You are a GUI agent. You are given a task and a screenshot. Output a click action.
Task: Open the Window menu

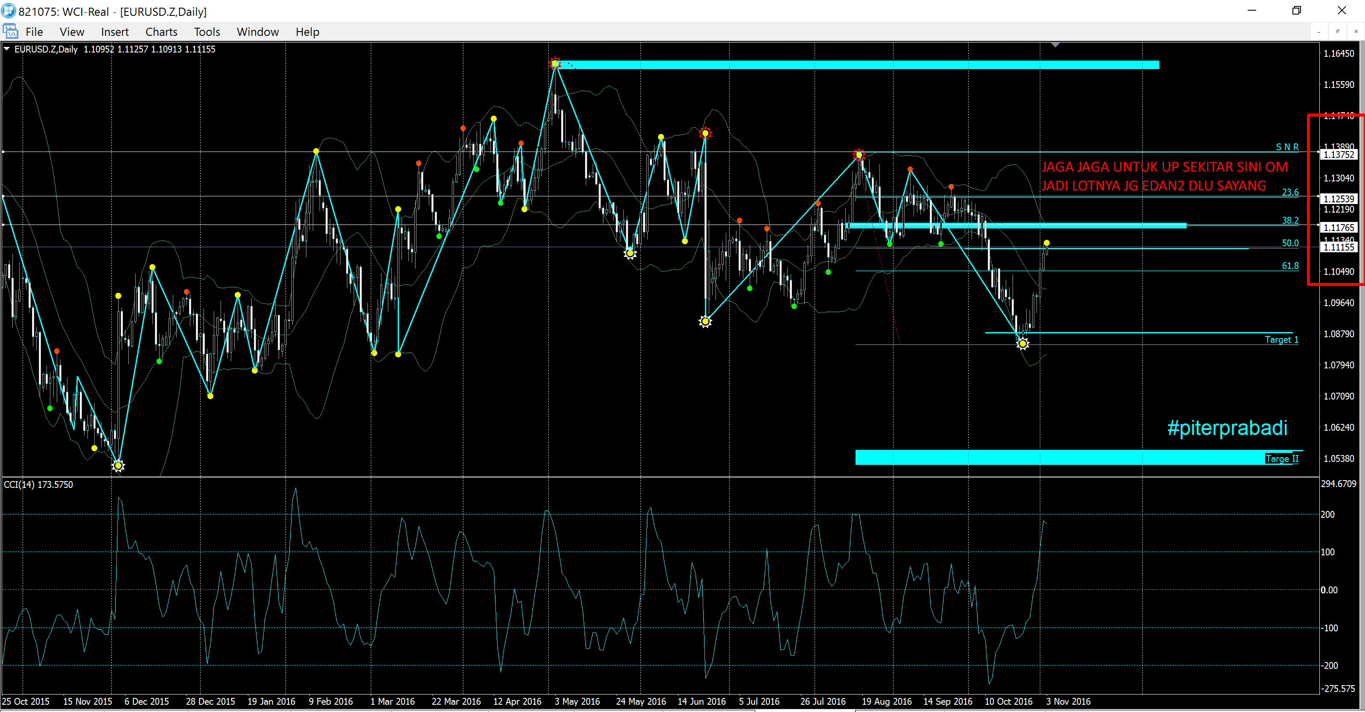click(258, 32)
